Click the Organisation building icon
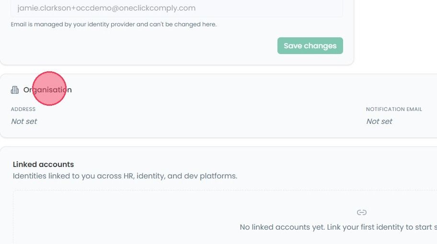Viewport: 437px width, 244px height. coord(15,90)
